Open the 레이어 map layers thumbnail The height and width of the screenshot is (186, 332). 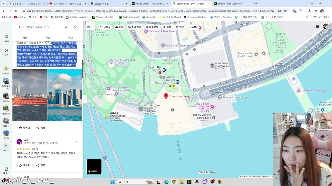point(94,167)
